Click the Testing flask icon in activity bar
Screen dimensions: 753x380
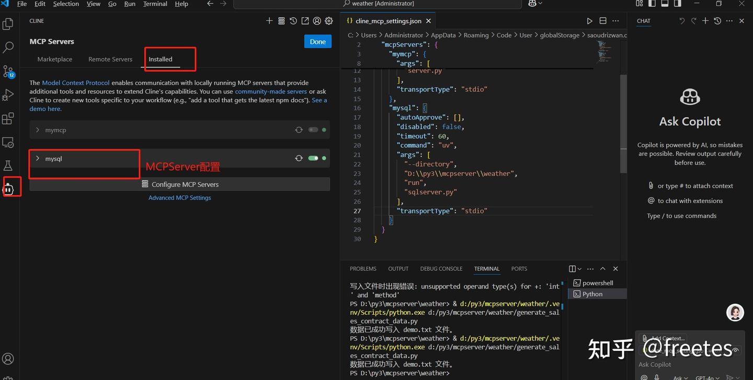(8, 166)
